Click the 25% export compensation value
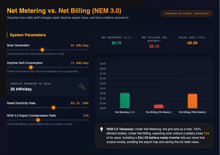This screenshot has height=155, width=220. click(86, 116)
